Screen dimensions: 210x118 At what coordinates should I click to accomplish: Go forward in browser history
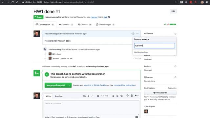8,2
